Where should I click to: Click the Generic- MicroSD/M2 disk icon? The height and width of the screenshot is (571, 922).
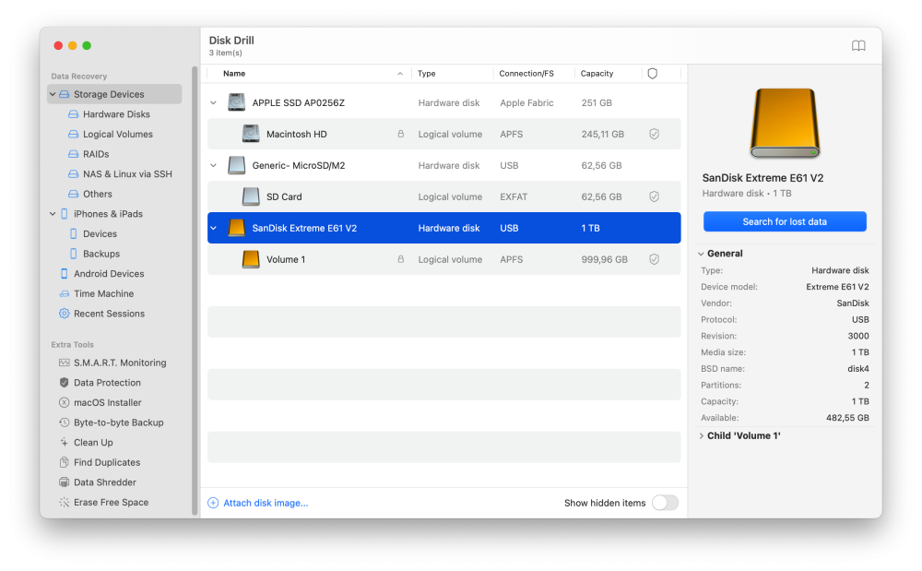click(x=236, y=165)
